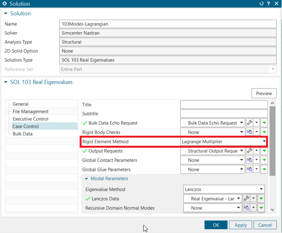The image size is (282, 233).
Task: Click green arrow menu for Rigid Body Checks
Action: click(265, 132)
